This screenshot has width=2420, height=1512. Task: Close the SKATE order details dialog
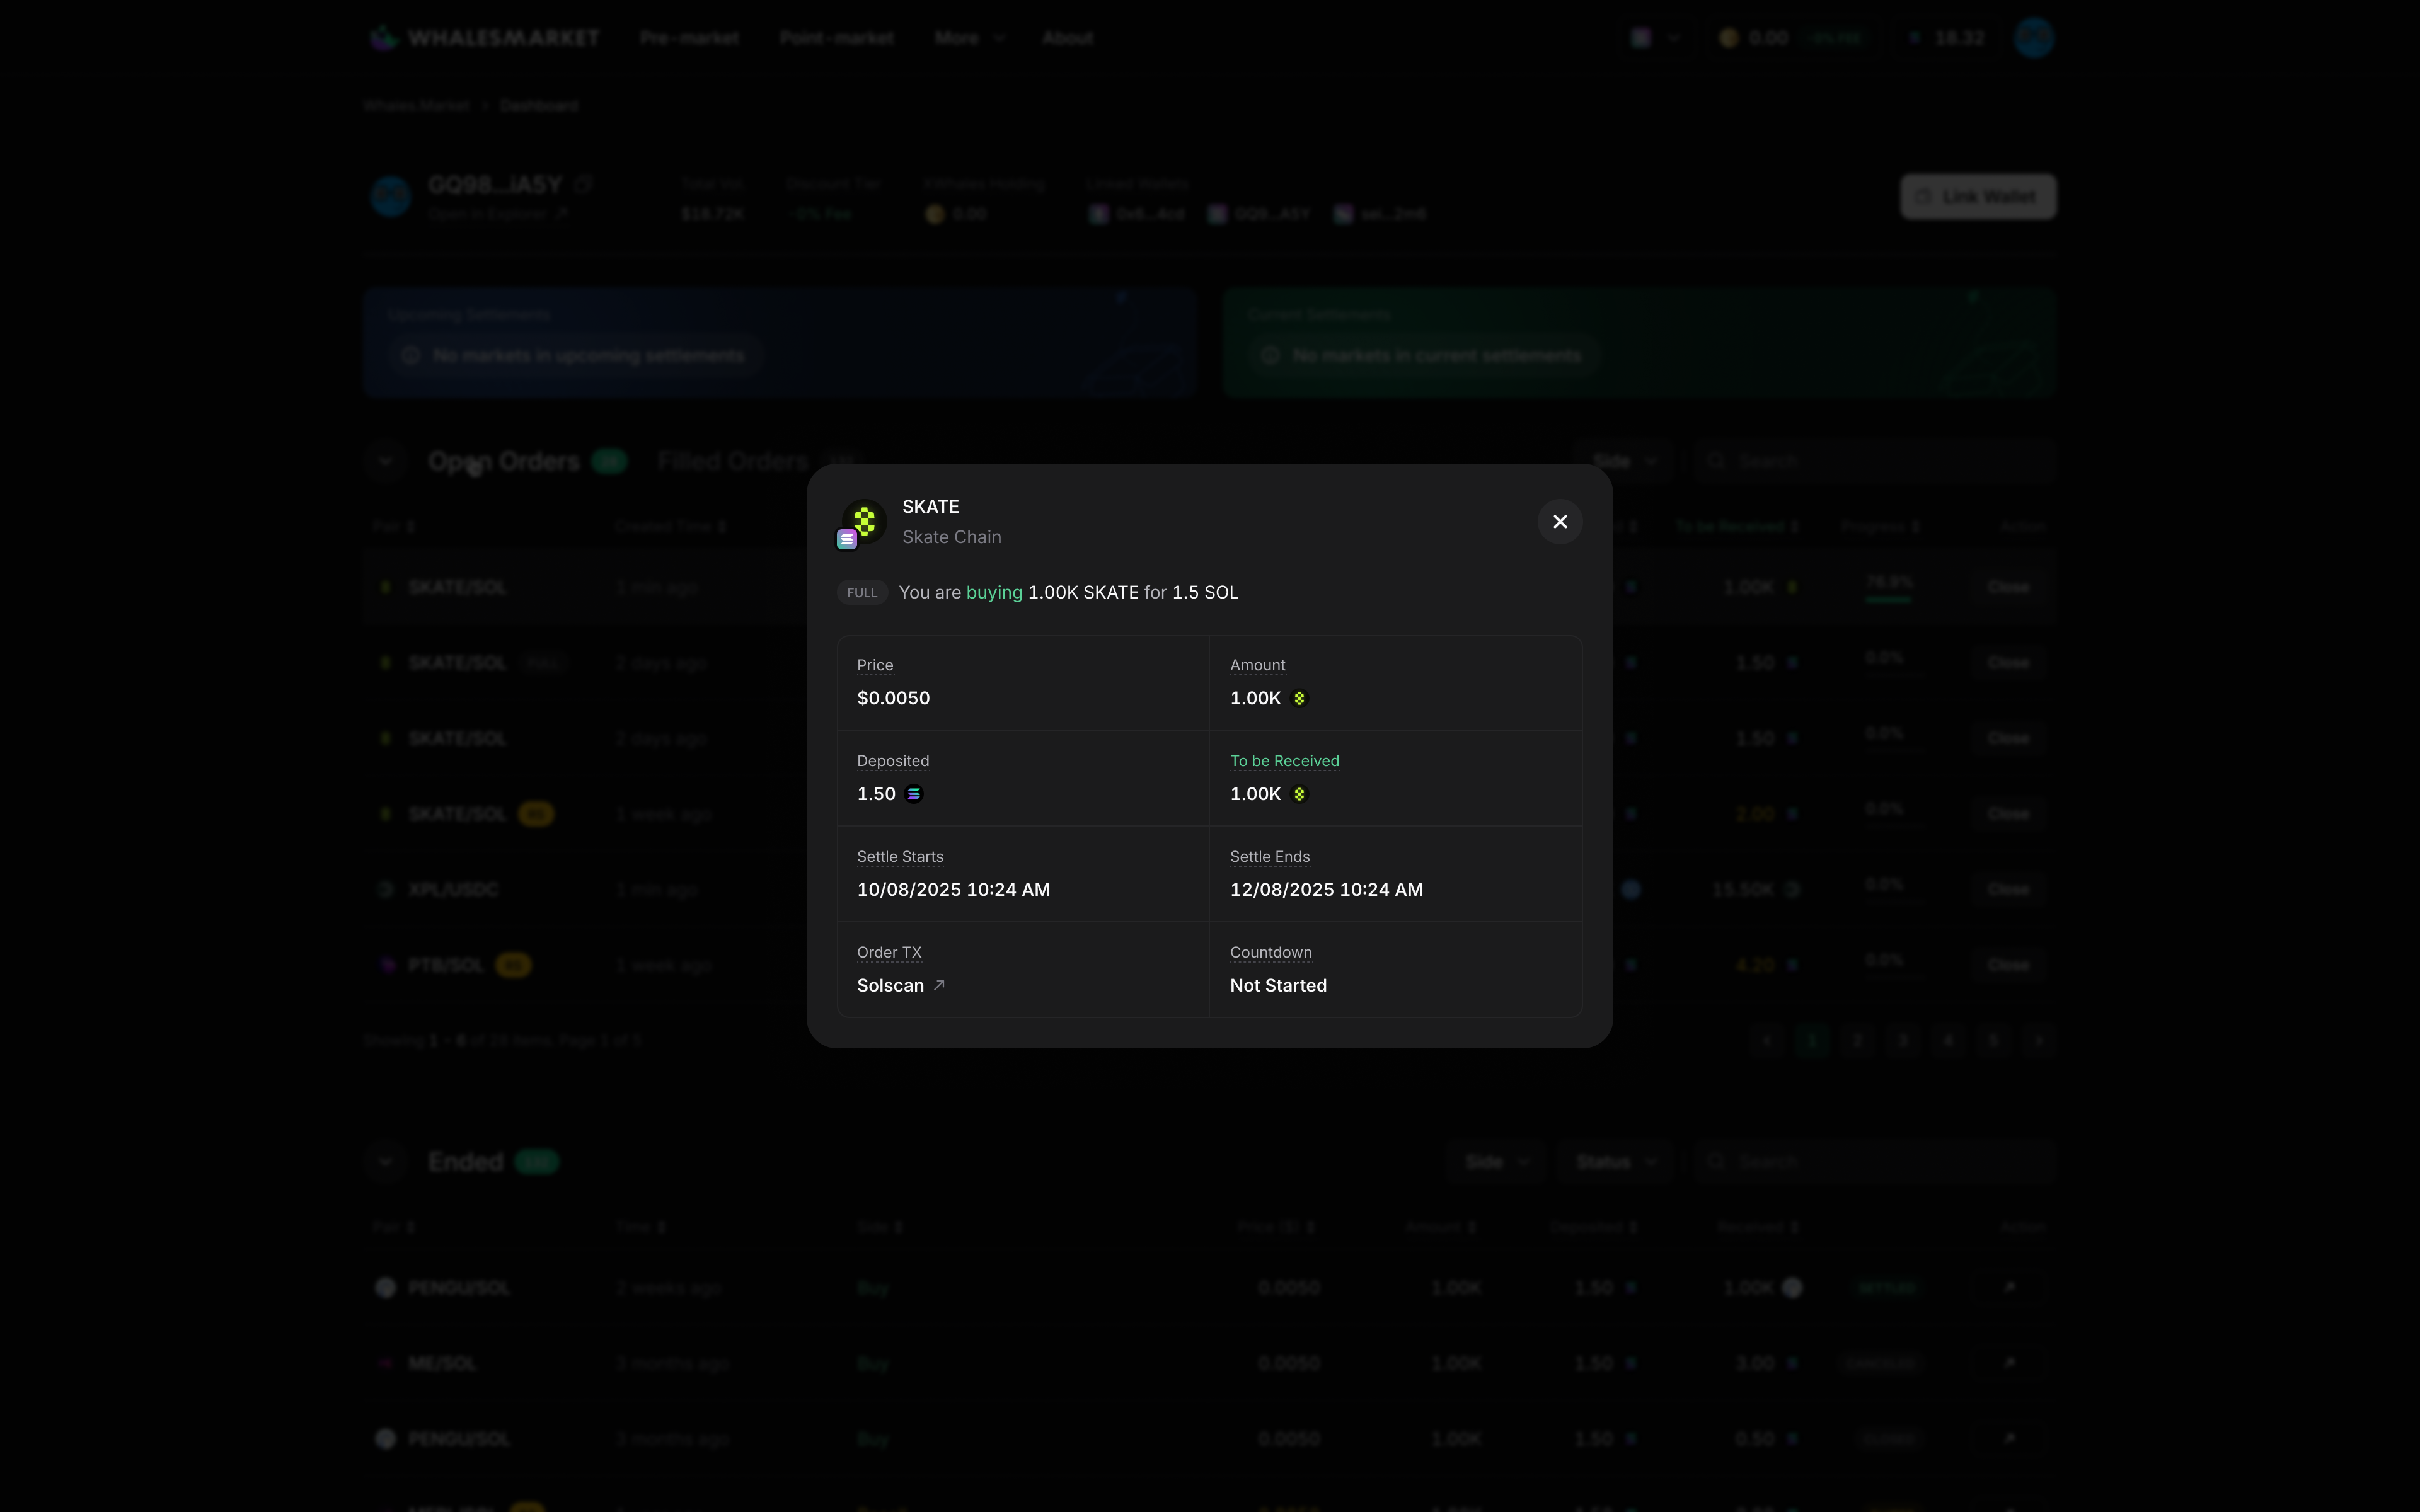(1559, 521)
